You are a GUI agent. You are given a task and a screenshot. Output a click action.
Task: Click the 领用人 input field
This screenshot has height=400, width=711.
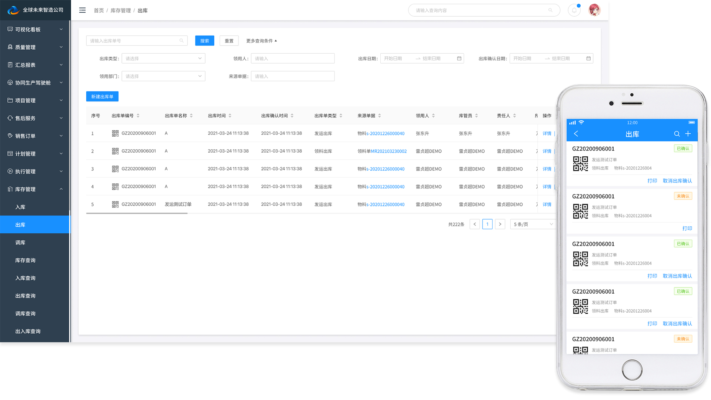click(293, 59)
